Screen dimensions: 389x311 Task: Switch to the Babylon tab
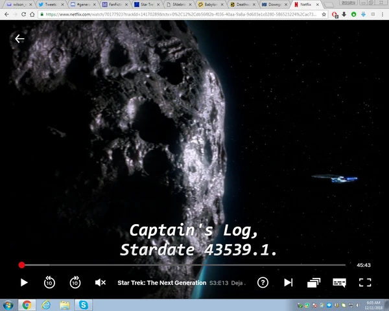click(211, 5)
